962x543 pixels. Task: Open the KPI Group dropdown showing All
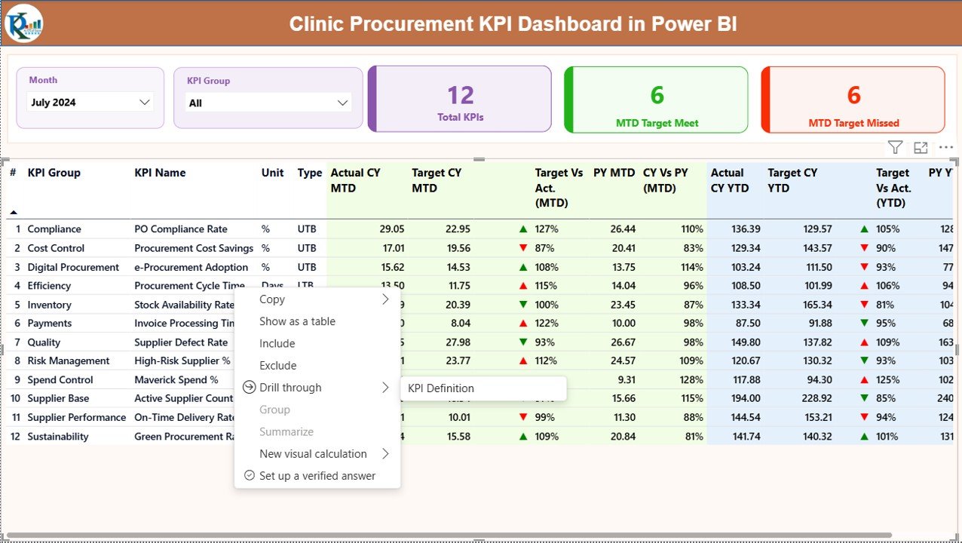pos(268,103)
